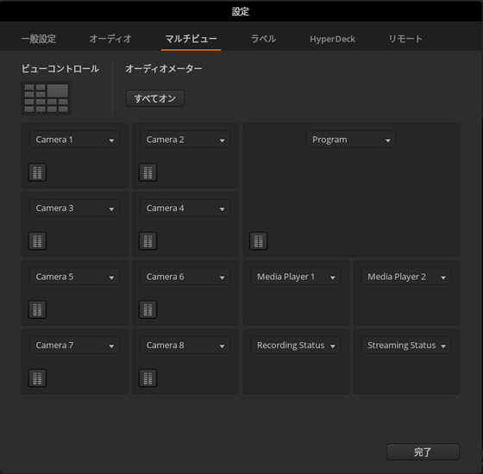Toggle audio meter icon for Camera 5

pyautogui.click(x=37, y=309)
